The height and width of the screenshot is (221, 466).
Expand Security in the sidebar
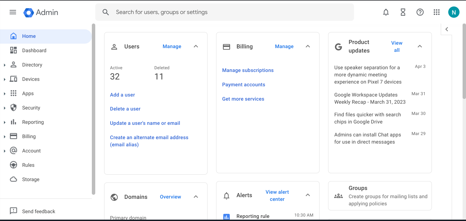[x=4, y=108]
